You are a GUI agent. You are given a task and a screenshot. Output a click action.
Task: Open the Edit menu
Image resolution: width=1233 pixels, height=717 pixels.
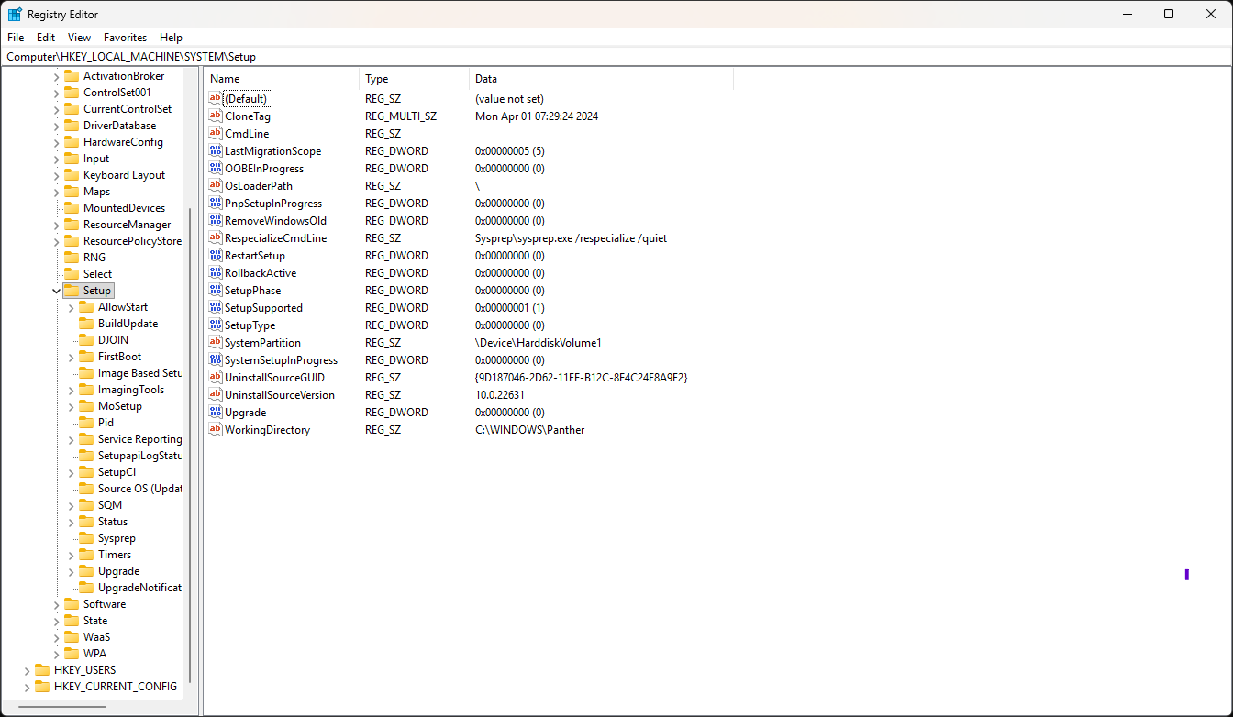(x=46, y=38)
